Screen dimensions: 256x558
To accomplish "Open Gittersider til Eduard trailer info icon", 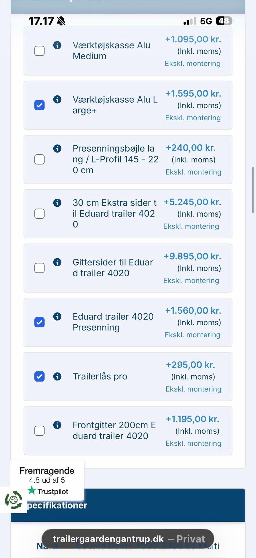I will [x=57, y=262].
